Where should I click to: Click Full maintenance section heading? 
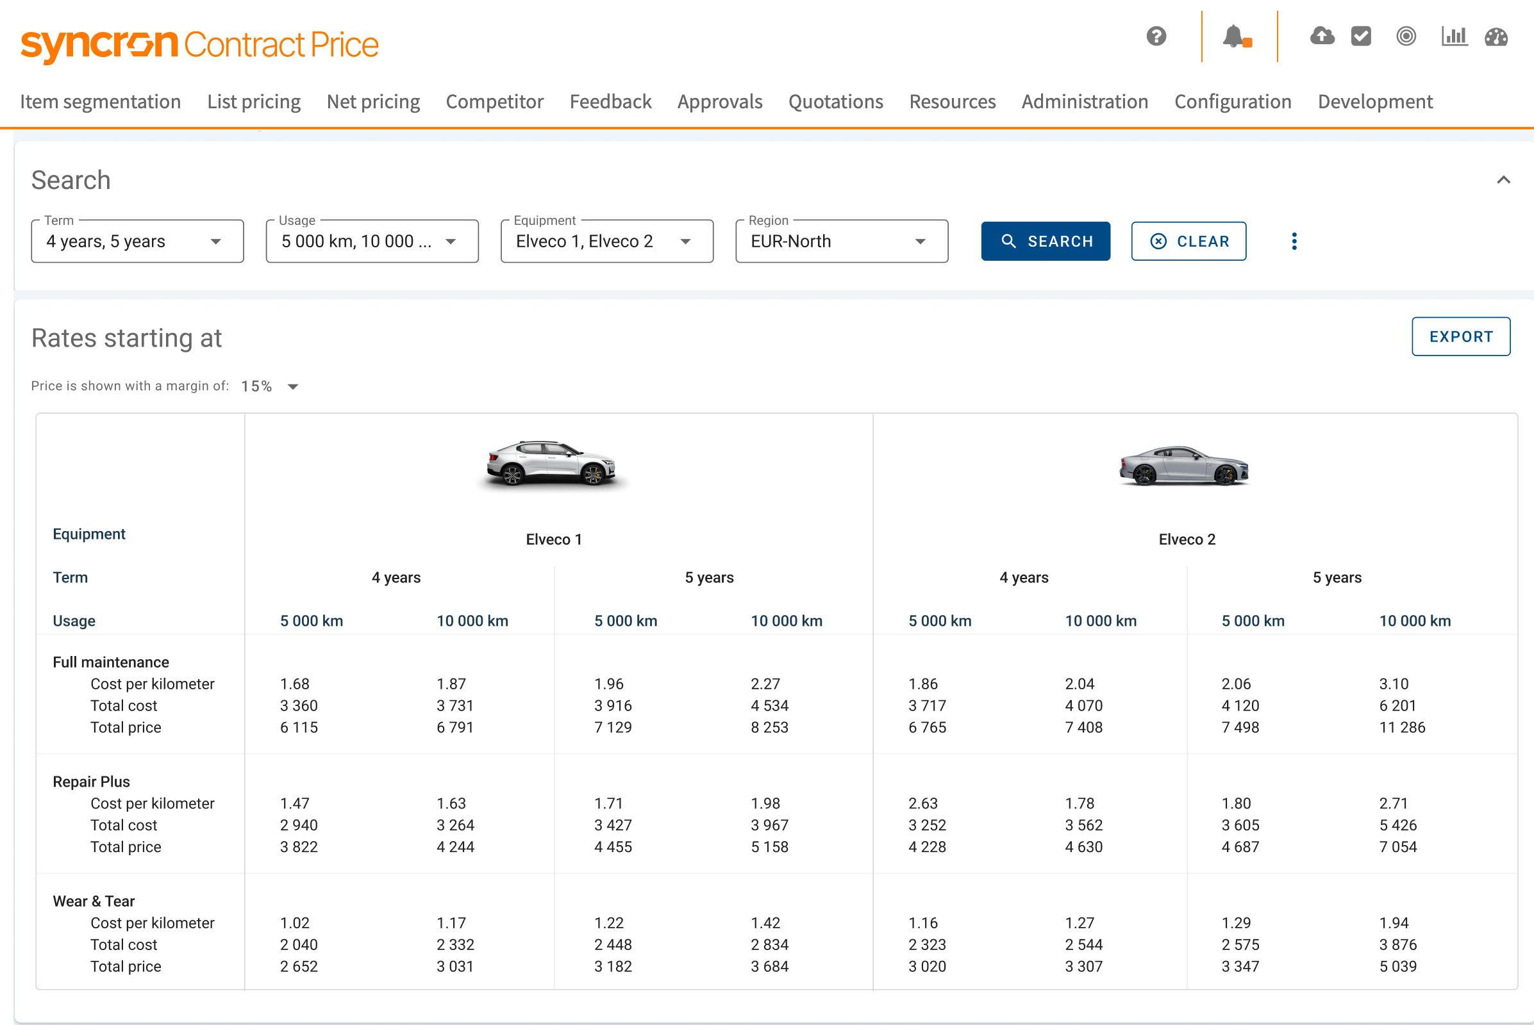pos(110,662)
